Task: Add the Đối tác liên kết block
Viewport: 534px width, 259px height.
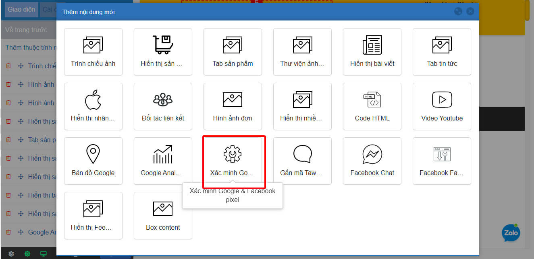Action: (x=163, y=106)
